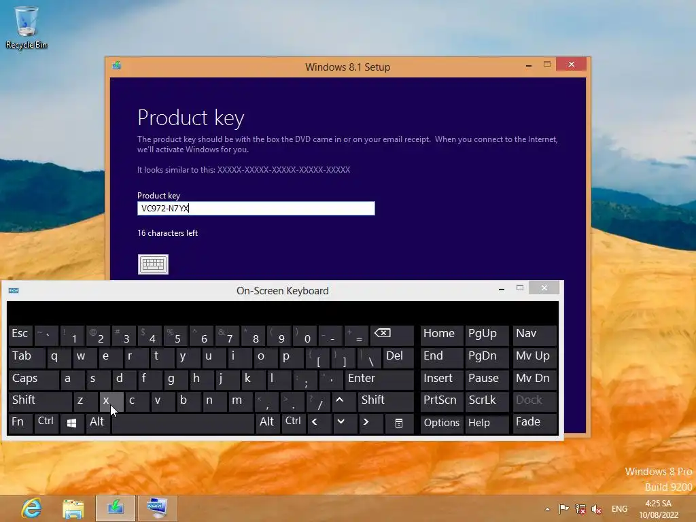The width and height of the screenshot is (696, 522).
Task: Click the End key
Action: coord(442,358)
